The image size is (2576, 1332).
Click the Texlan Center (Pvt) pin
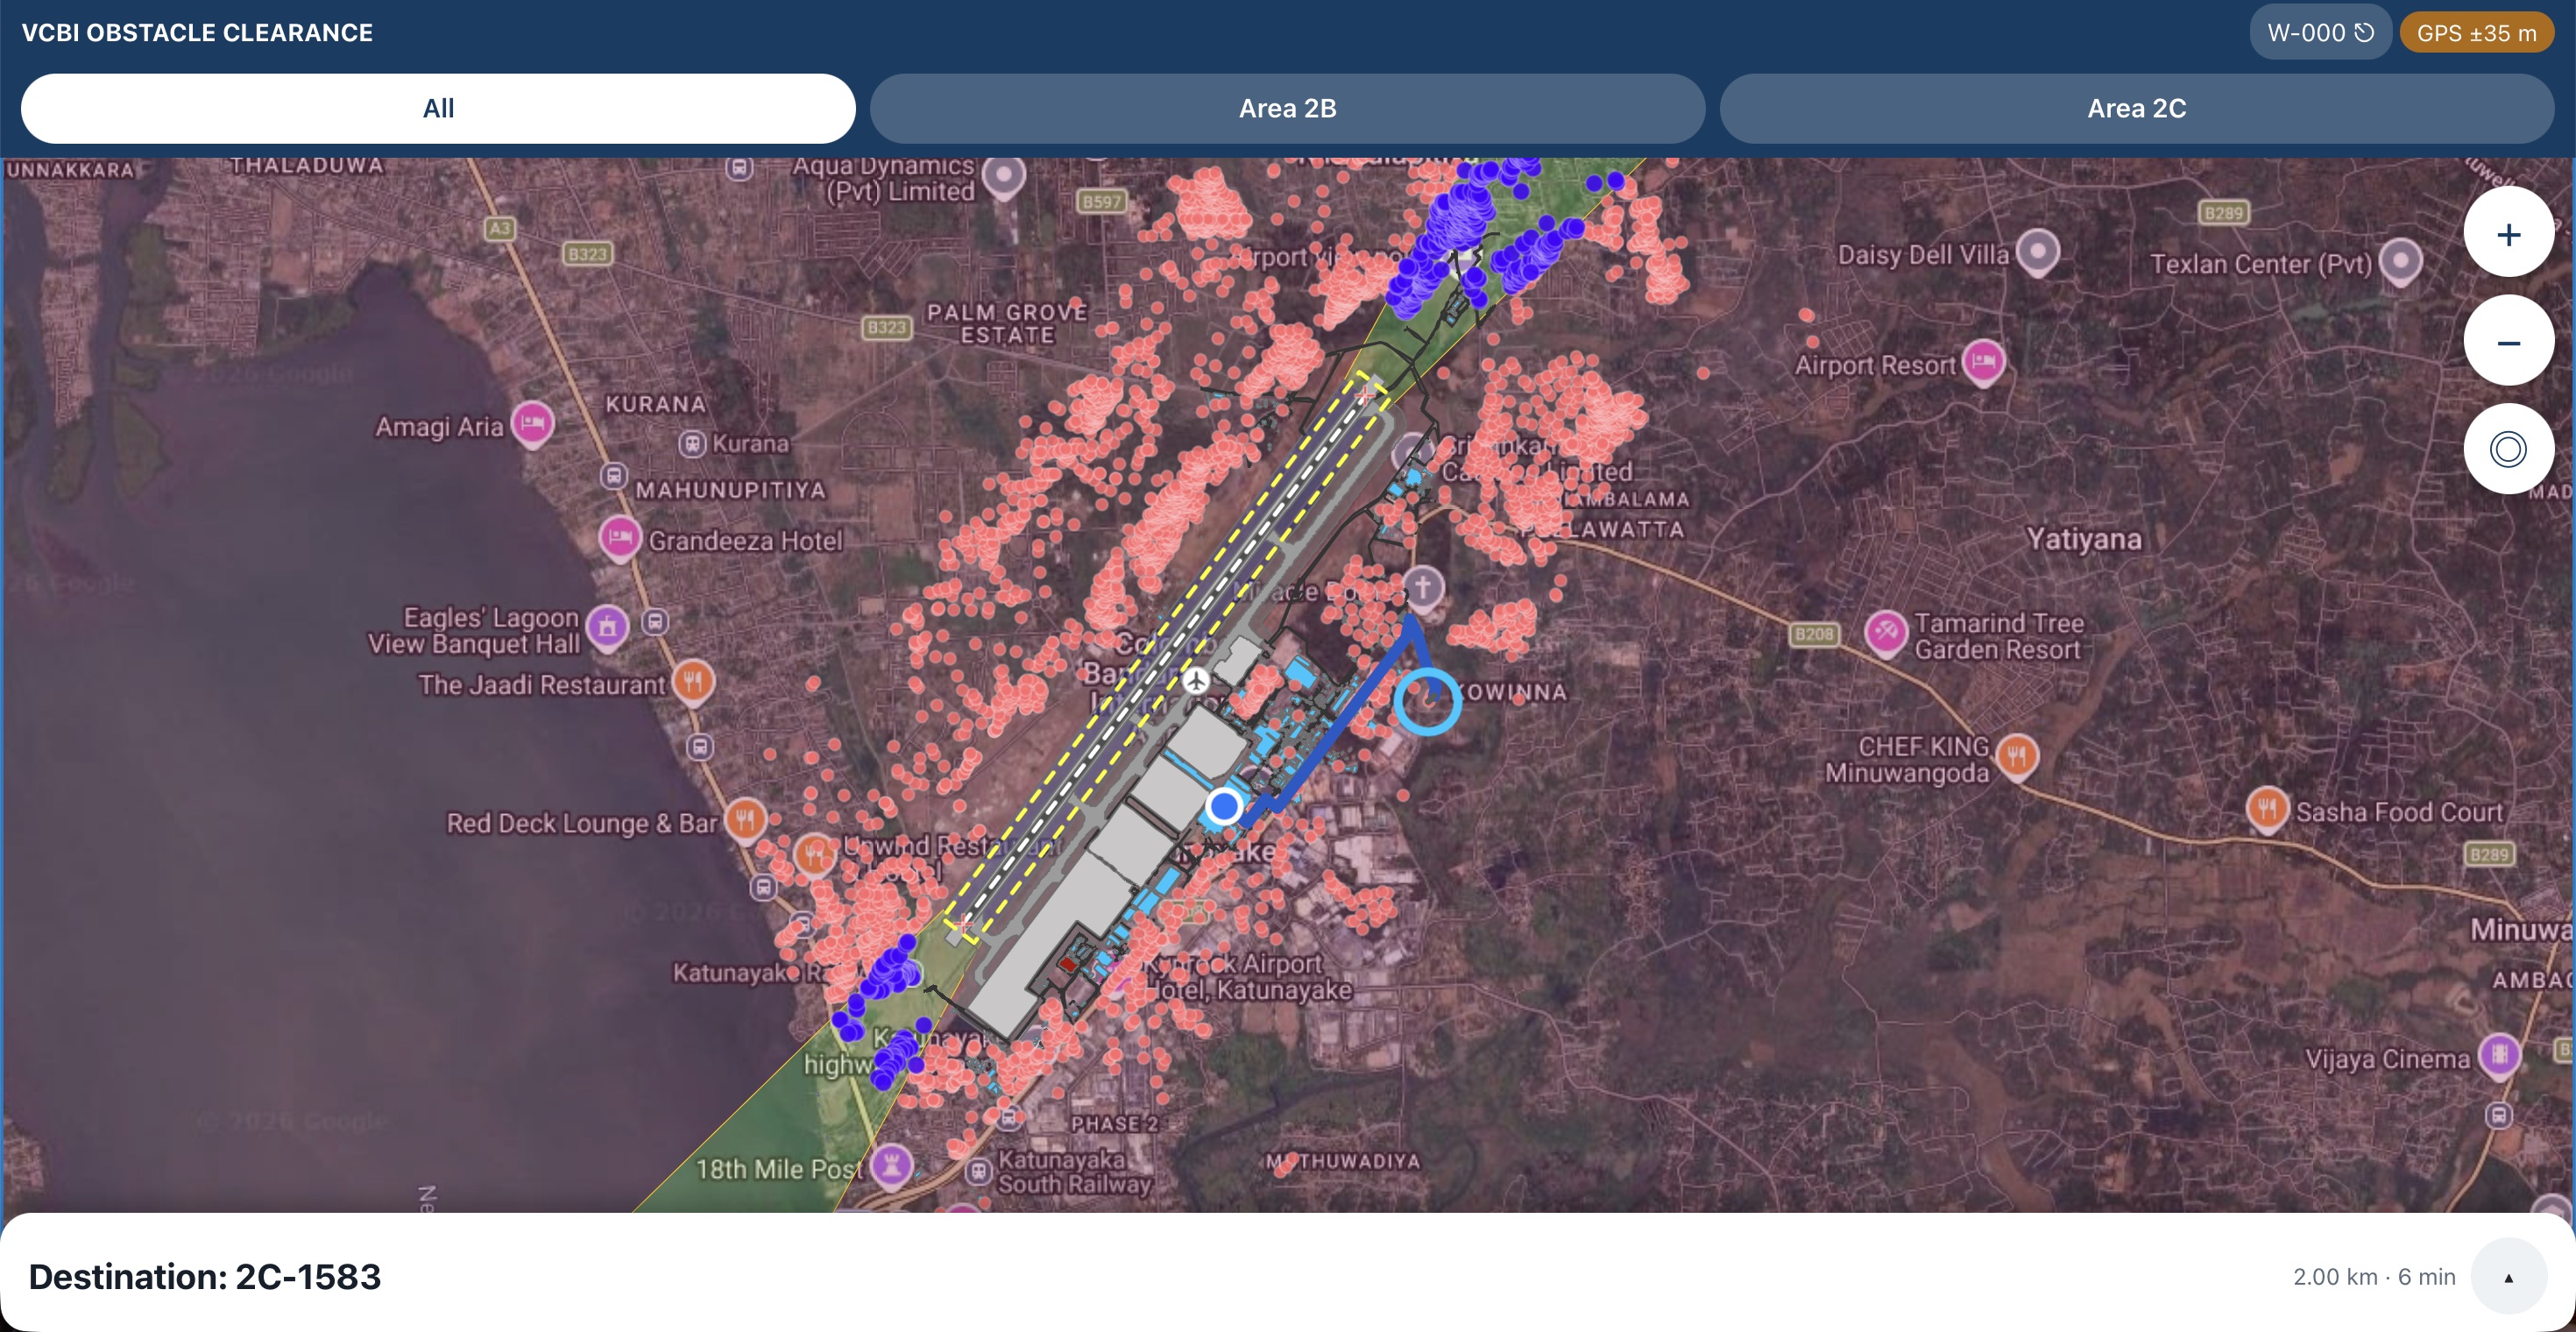2400,261
